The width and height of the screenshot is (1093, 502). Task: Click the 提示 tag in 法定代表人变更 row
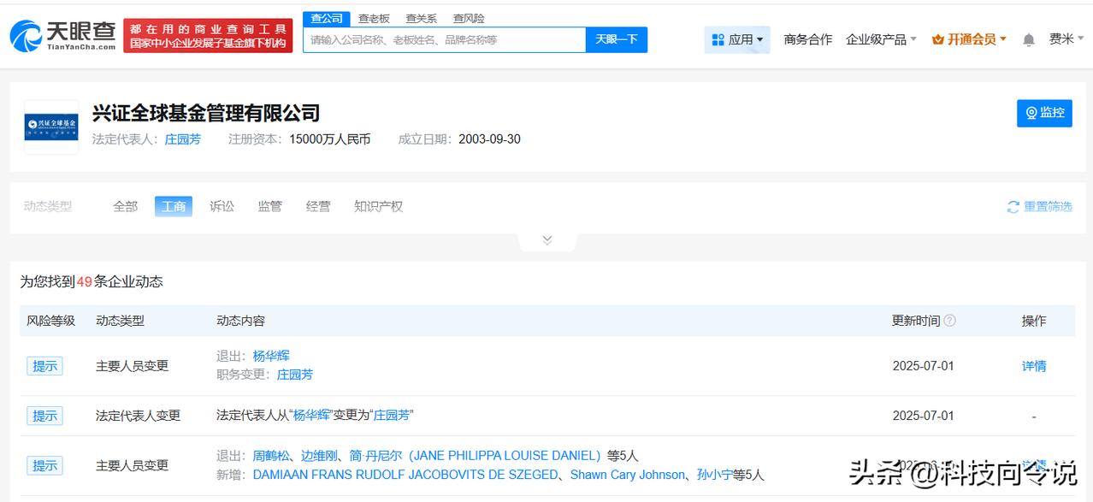pos(44,416)
